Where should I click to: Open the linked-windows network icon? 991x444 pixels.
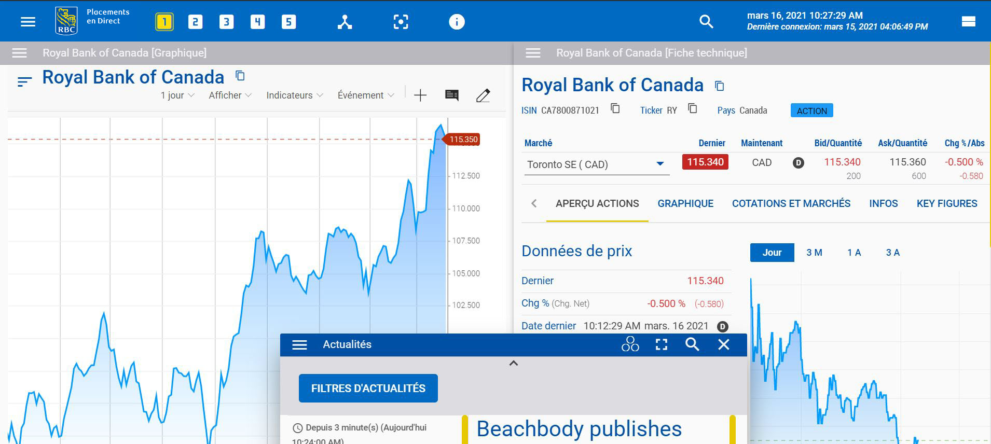(x=345, y=22)
